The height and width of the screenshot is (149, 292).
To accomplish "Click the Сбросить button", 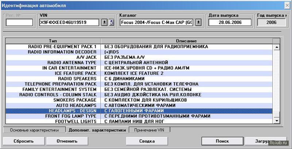I will 23,141.
